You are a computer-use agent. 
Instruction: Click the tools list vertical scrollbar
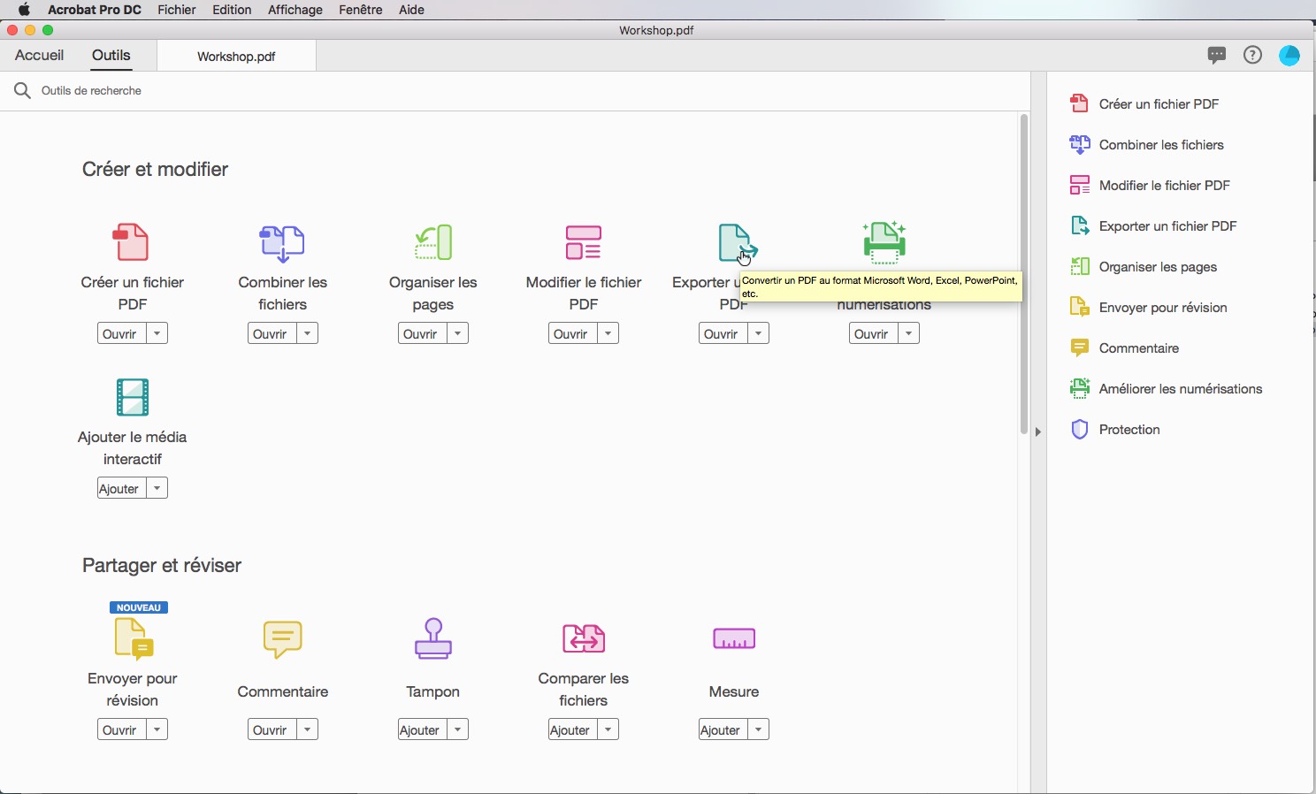[x=1024, y=274]
